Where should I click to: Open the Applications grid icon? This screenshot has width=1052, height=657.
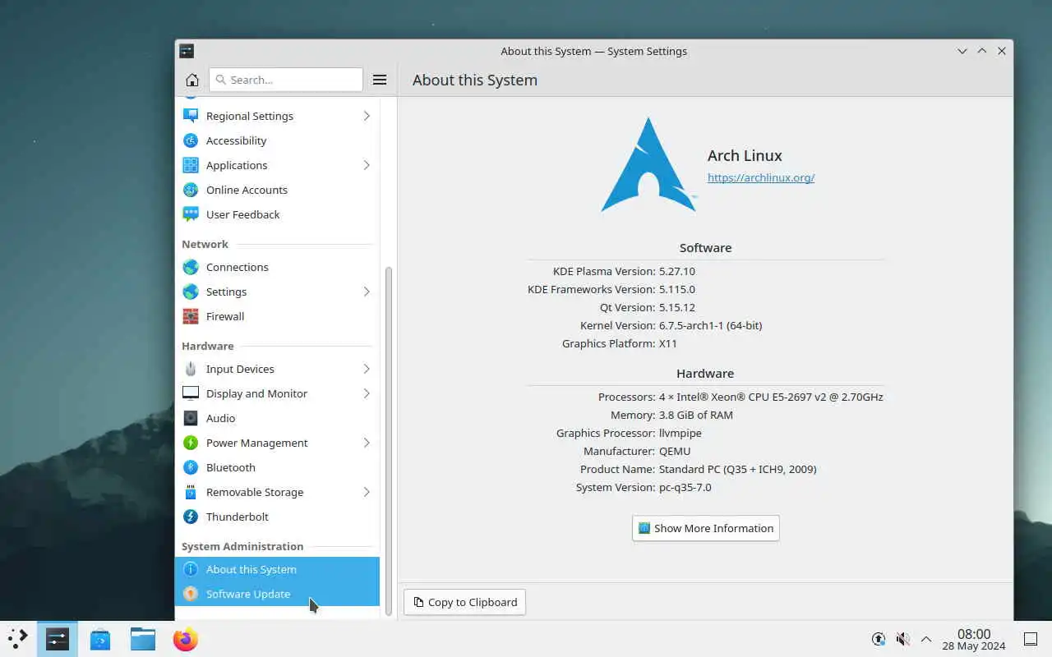pyautogui.click(x=191, y=165)
